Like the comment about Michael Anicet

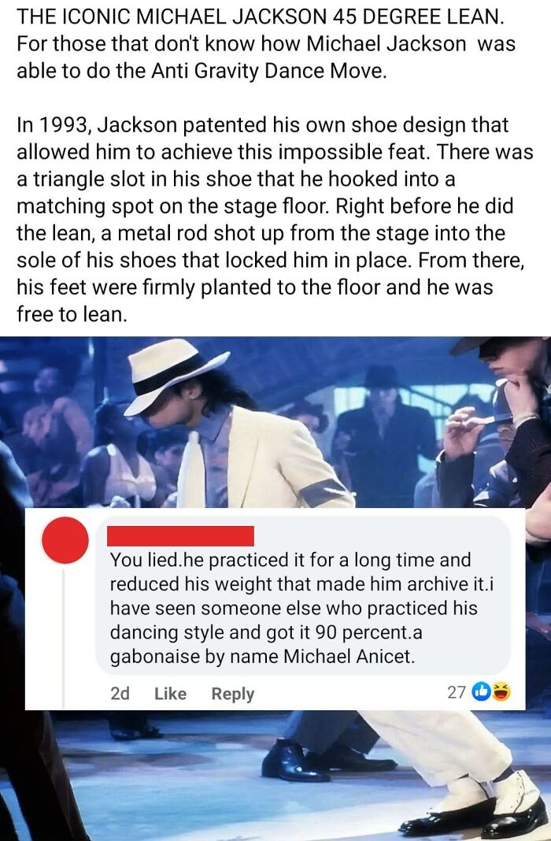point(170,694)
